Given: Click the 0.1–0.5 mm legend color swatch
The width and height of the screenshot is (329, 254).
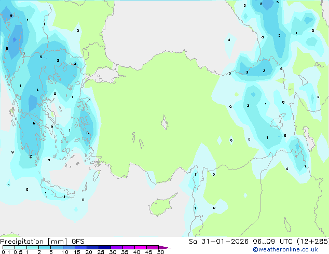Looking at the screenshot, I should click(x=9, y=247).
